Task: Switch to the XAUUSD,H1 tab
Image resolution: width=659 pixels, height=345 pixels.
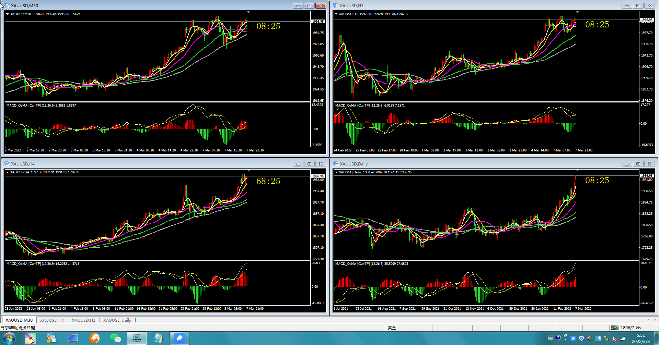Action: [83, 320]
